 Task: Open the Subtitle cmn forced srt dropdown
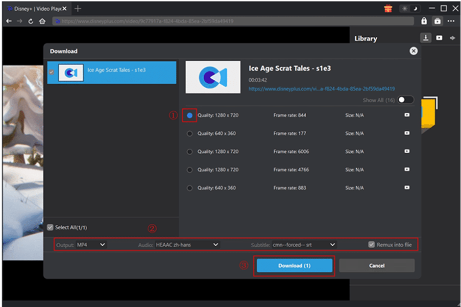click(304, 244)
